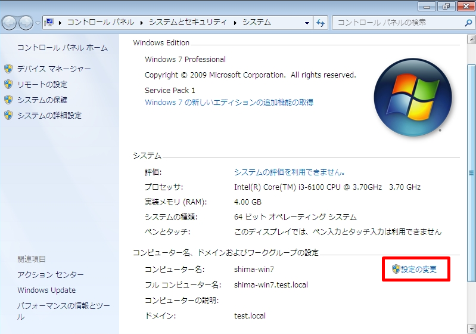Click システムの評価を利用できません link
The image size is (476, 334).
pos(290,172)
